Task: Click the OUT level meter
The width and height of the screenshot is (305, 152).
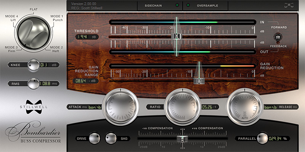Action: coord(183,52)
